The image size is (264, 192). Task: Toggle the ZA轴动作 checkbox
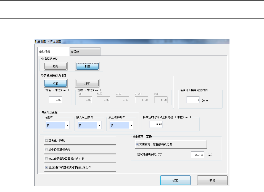click(46, 167)
